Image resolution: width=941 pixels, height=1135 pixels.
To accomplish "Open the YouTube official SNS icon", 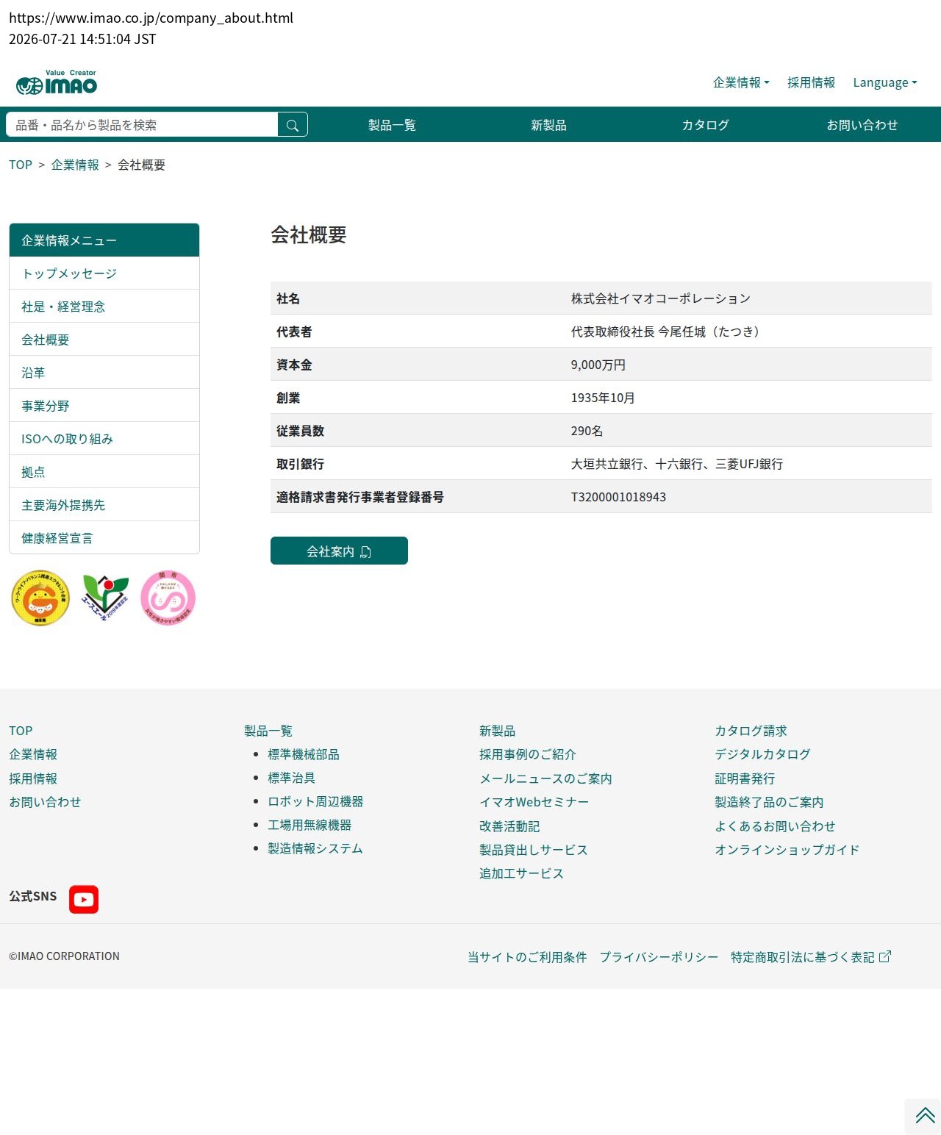I will [84, 899].
